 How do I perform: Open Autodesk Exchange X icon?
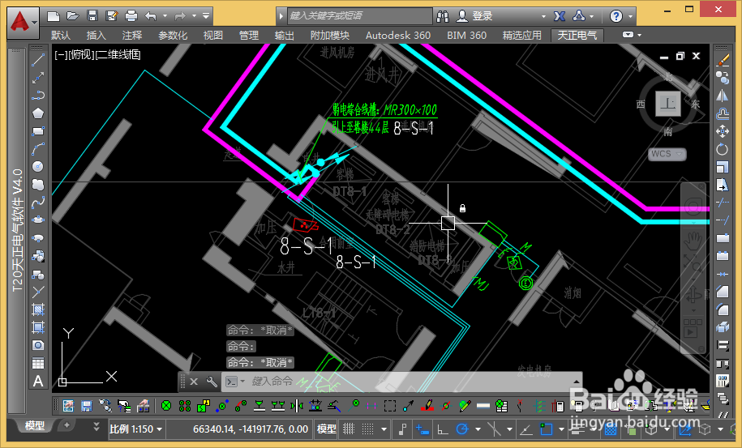(560, 16)
